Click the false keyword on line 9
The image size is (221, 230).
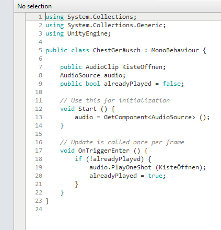coord(171,84)
